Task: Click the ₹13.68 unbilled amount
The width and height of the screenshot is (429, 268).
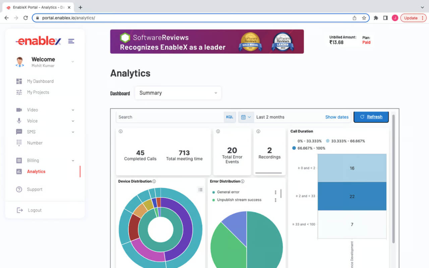Action: 336,43
